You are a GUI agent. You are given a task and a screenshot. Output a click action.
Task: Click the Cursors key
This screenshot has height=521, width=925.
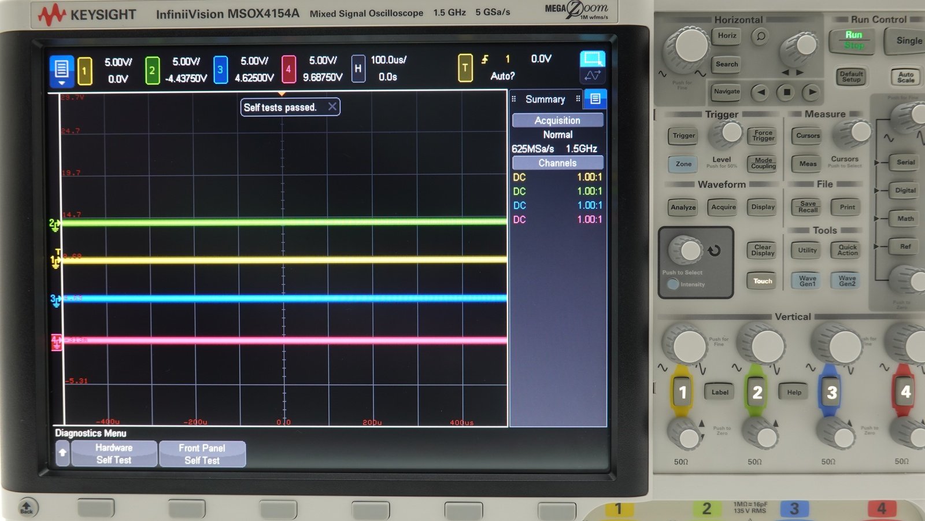click(808, 136)
